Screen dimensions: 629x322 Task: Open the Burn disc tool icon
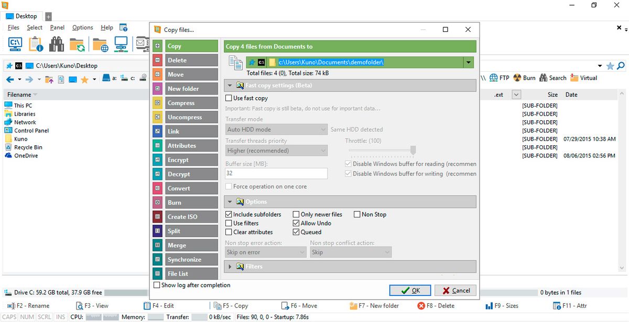point(517,78)
